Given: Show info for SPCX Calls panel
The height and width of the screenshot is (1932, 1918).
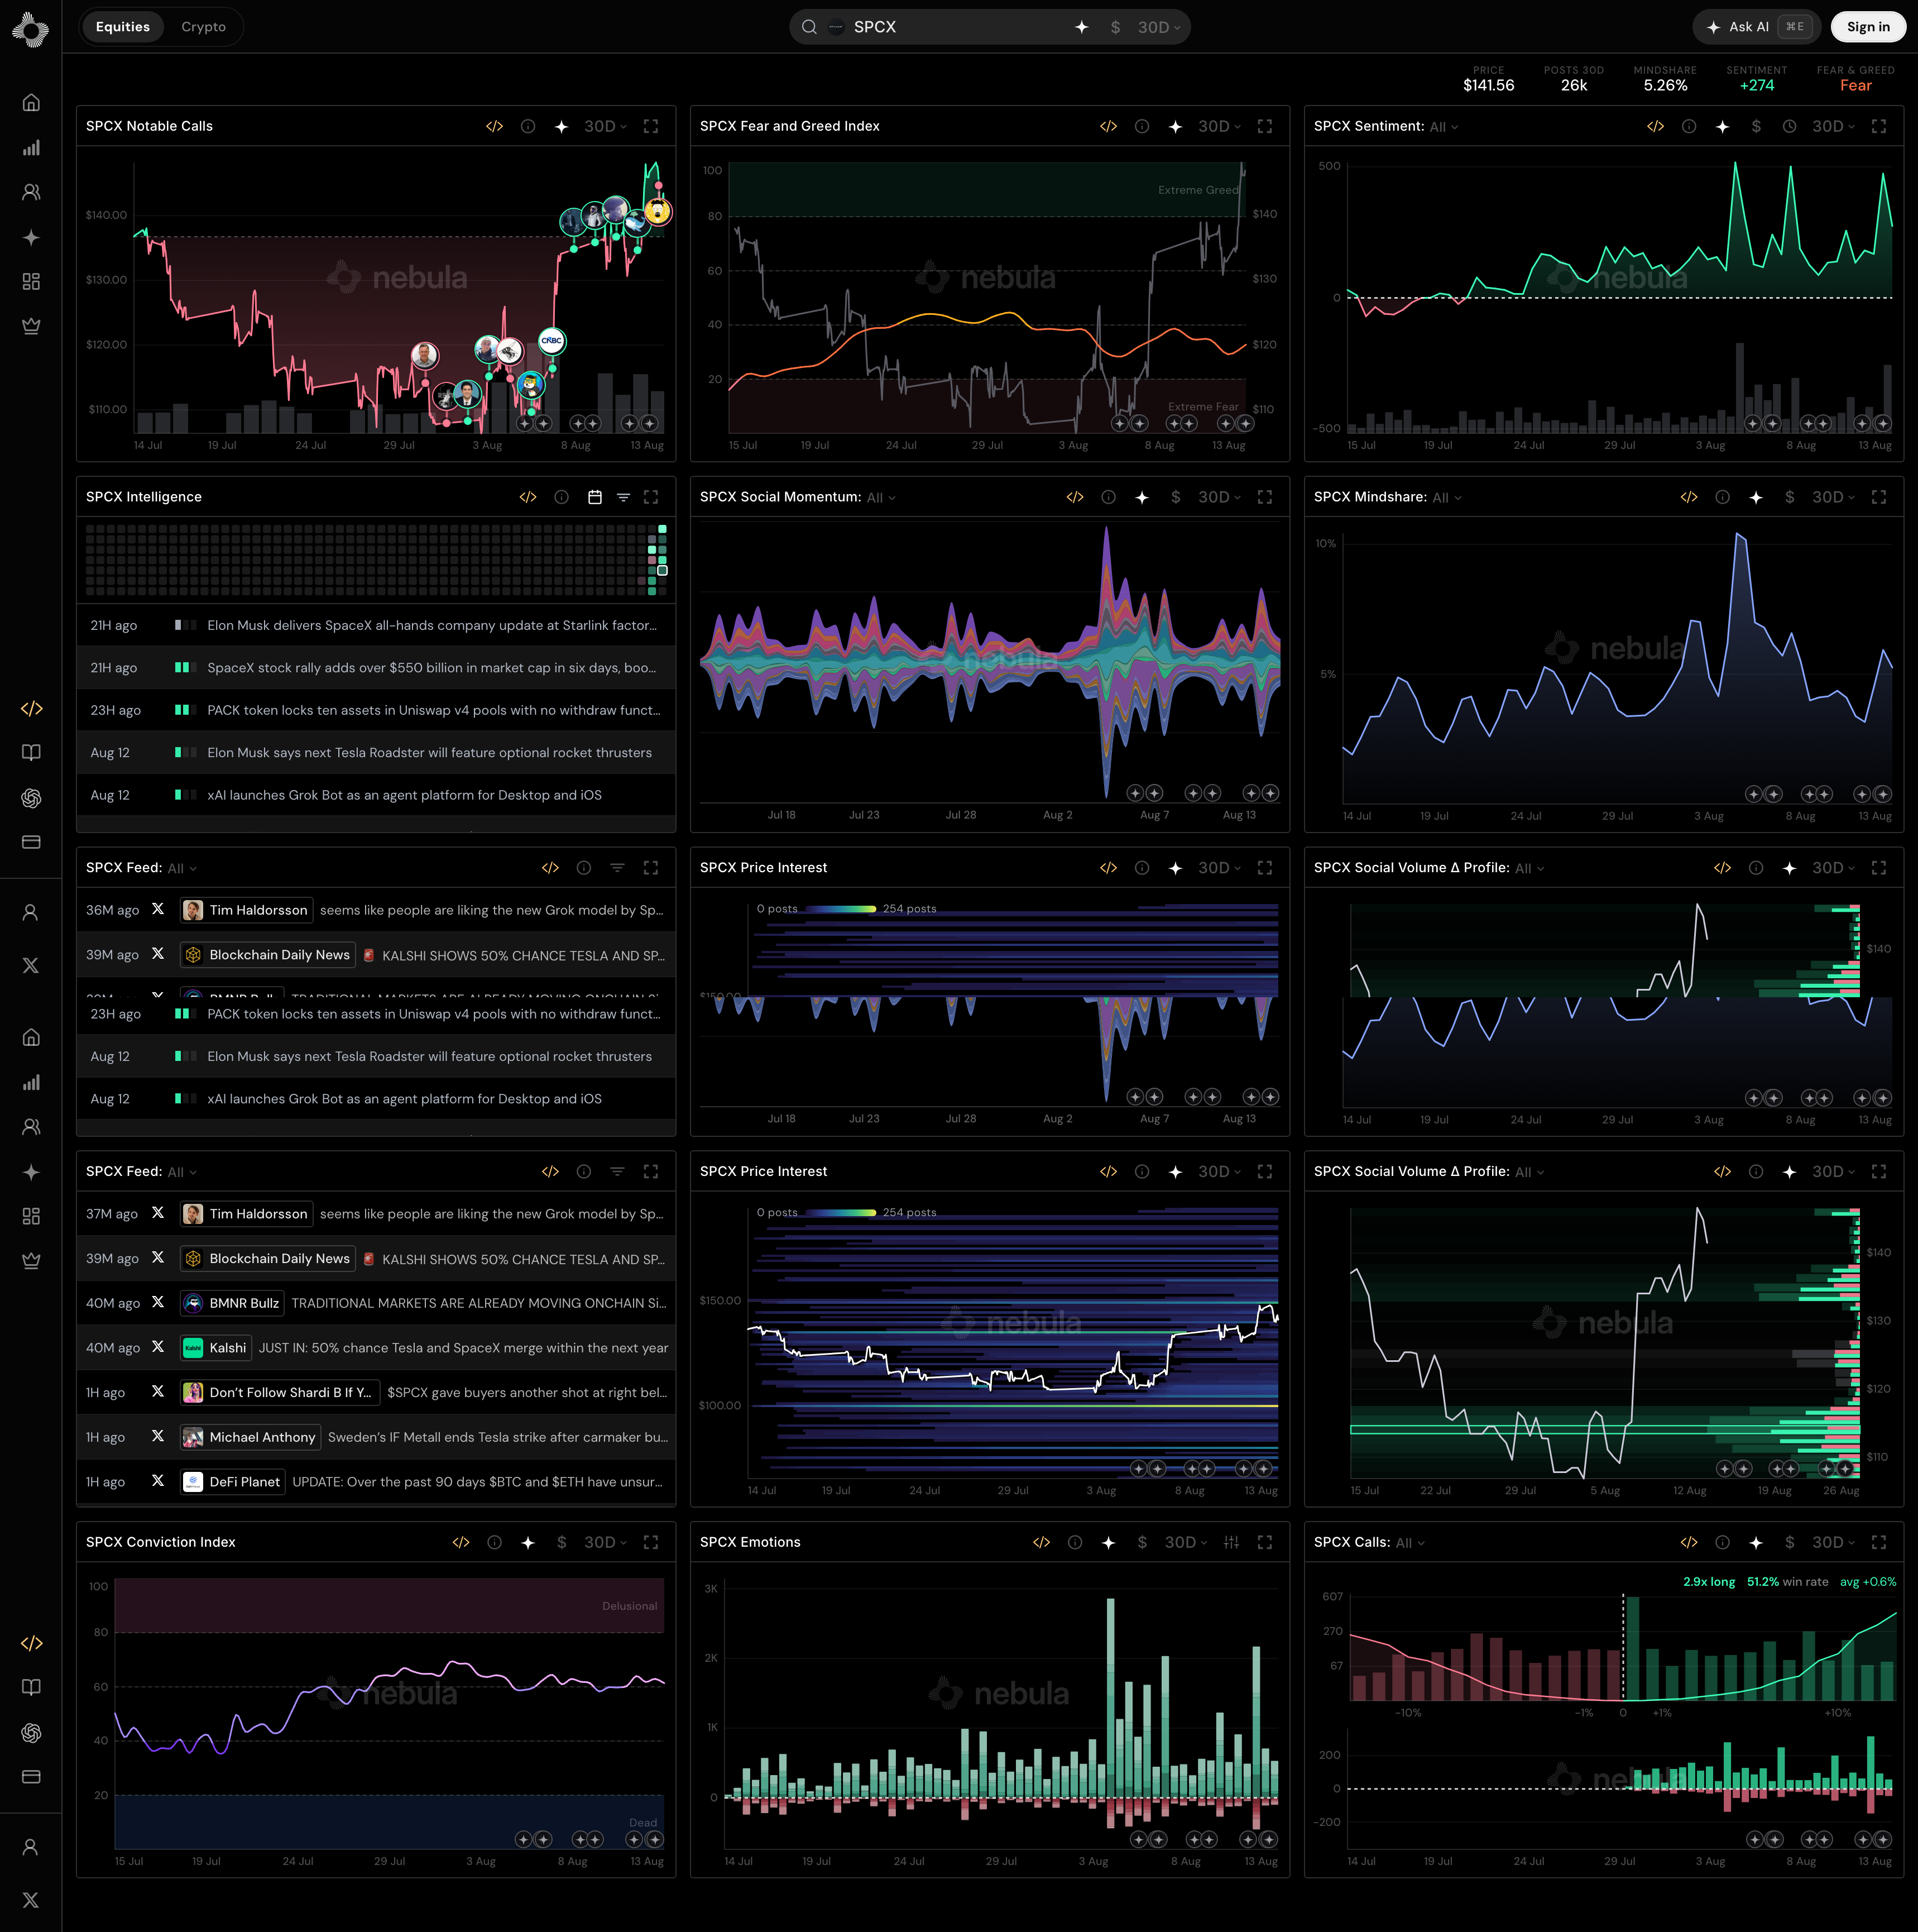Looking at the screenshot, I should tap(1722, 1542).
